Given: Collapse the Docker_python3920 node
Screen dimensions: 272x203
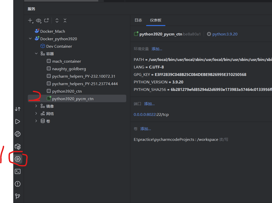Looking at the screenshot, I should [30, 39].
